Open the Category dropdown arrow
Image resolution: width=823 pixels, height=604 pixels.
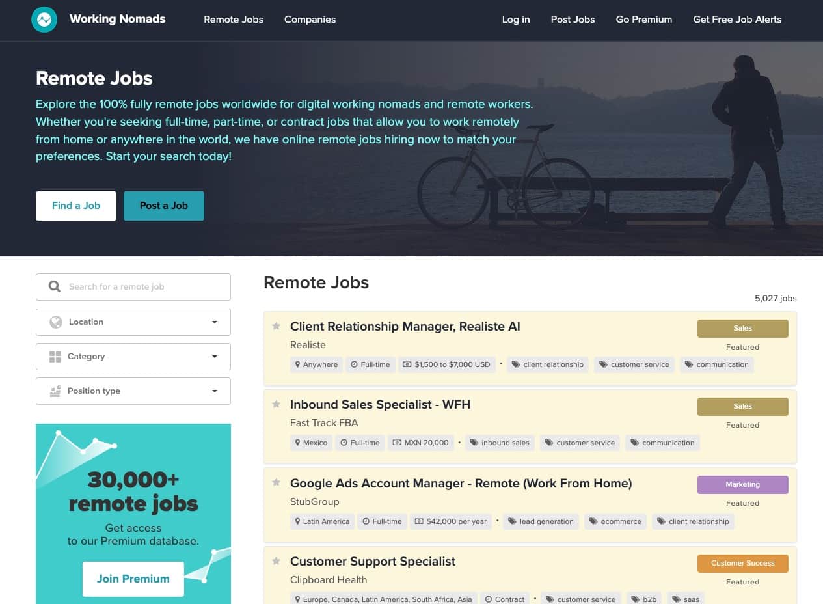[x=215, y=357]
